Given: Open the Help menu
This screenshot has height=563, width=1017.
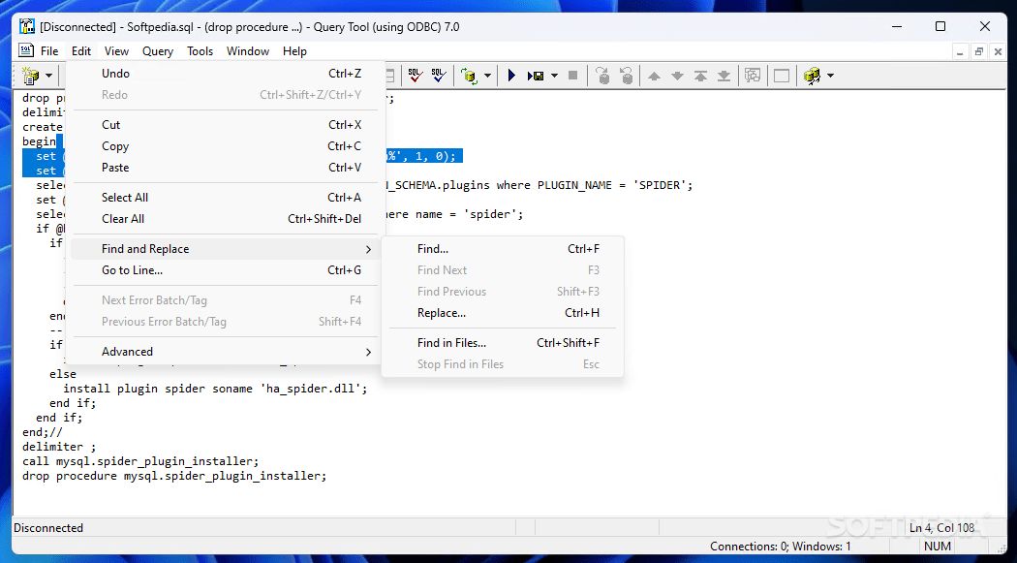Looking at the screenshot, I should click(x=294, y=51).
